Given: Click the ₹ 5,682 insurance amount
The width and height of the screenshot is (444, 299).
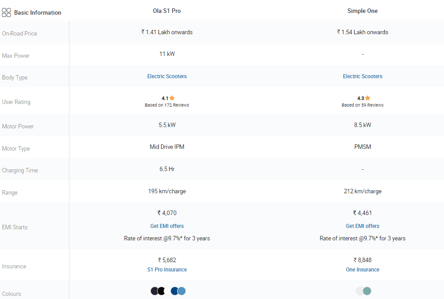Looking at the screenshot, I should click(167, 259).
